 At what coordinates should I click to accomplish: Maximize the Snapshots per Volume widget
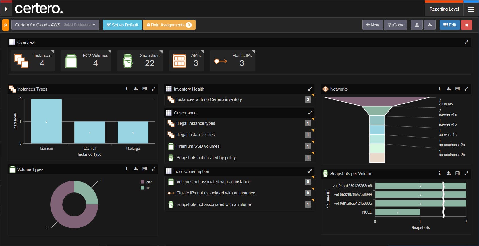[466, 173]
